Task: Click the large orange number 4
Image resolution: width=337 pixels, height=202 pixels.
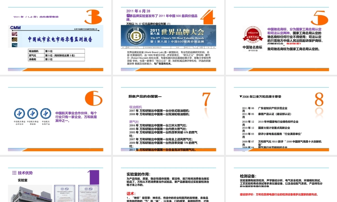Action: click(208, 17)
